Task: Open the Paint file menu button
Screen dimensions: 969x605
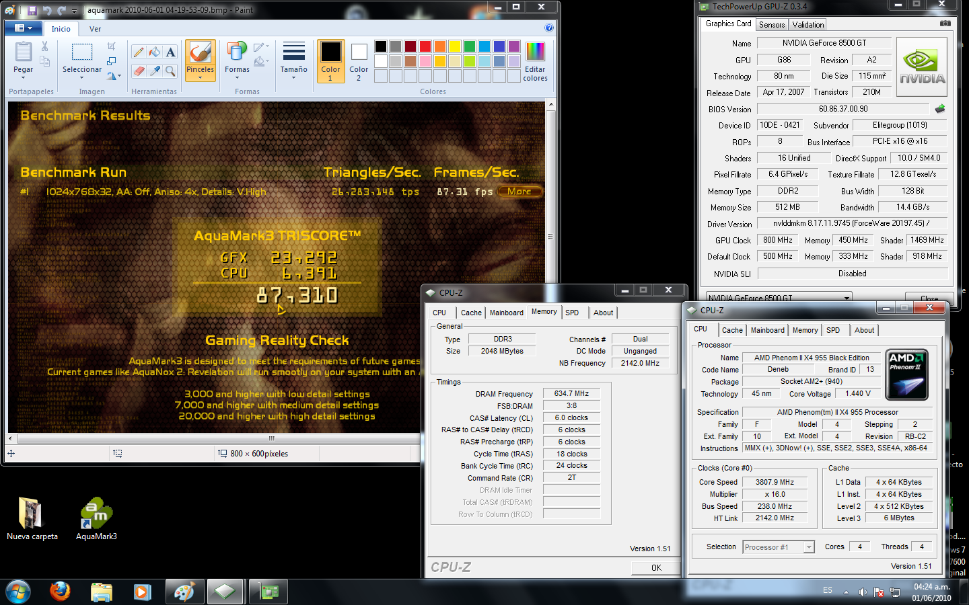Action: [x=23, y=28]
